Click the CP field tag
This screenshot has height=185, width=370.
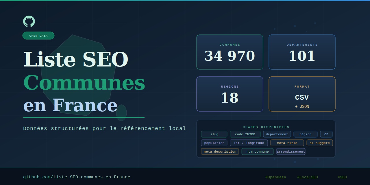click(326, 134)
